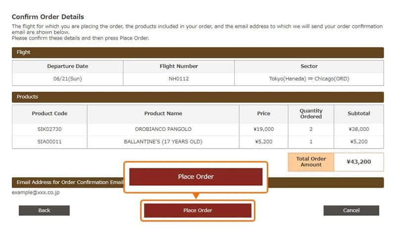Click BALLANTINE'S (17 YEARS OLD) product name
Screen dimensions: 396x235
pyautogui.click(x=163, y=142)
